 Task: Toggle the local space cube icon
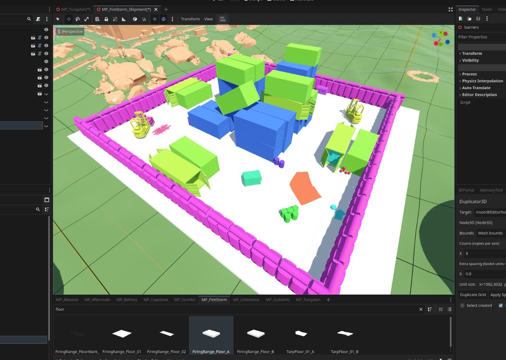135,19
